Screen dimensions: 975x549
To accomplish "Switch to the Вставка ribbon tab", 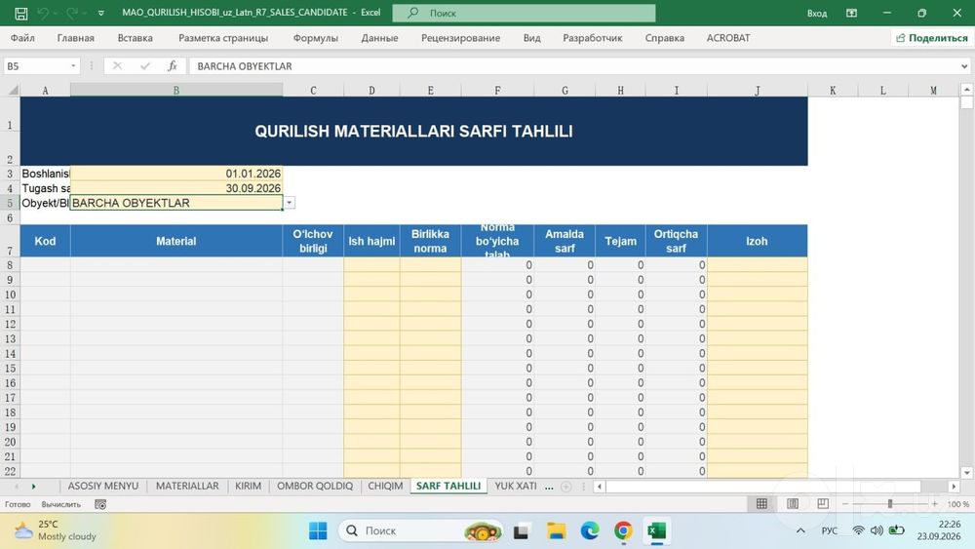I will 135,38.
